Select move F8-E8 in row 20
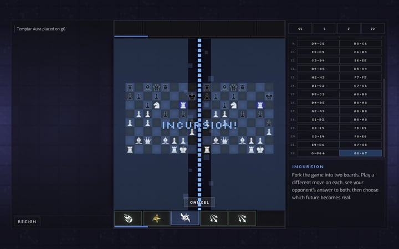 [361, 137]
